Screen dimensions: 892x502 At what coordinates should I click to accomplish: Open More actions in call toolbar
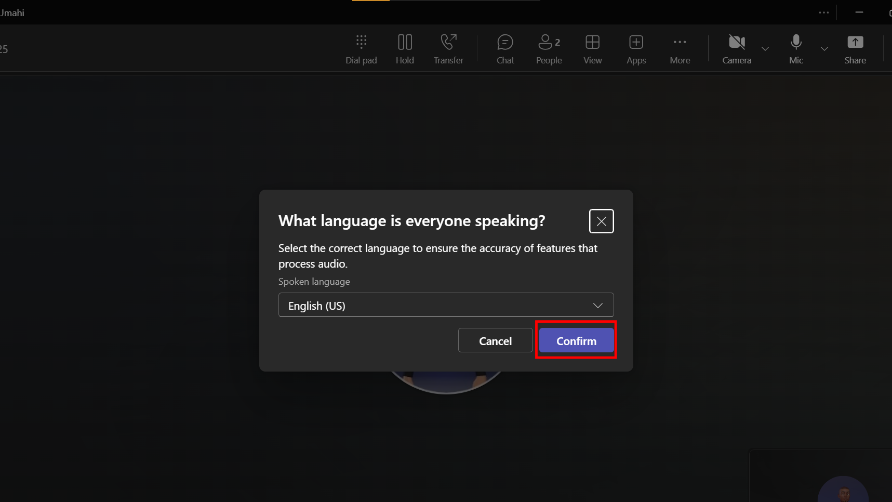[x=680, y=49]
